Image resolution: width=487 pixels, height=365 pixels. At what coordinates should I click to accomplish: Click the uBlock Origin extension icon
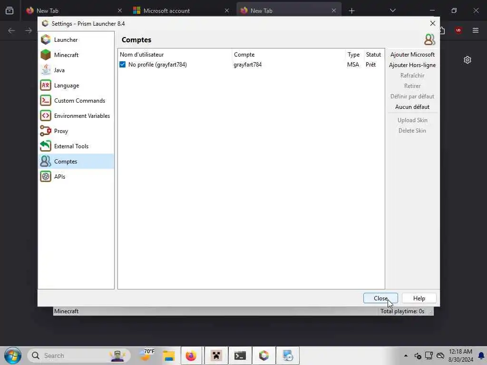point(458,30)
